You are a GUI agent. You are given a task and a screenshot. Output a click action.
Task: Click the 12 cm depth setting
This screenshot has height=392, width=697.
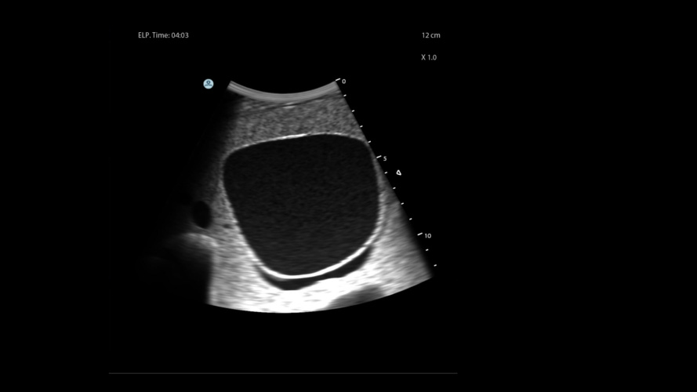[430, 35]
